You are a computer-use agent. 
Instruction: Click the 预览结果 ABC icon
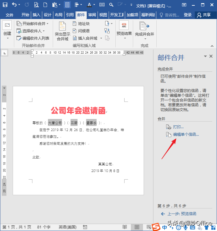(x=124, y=25)
